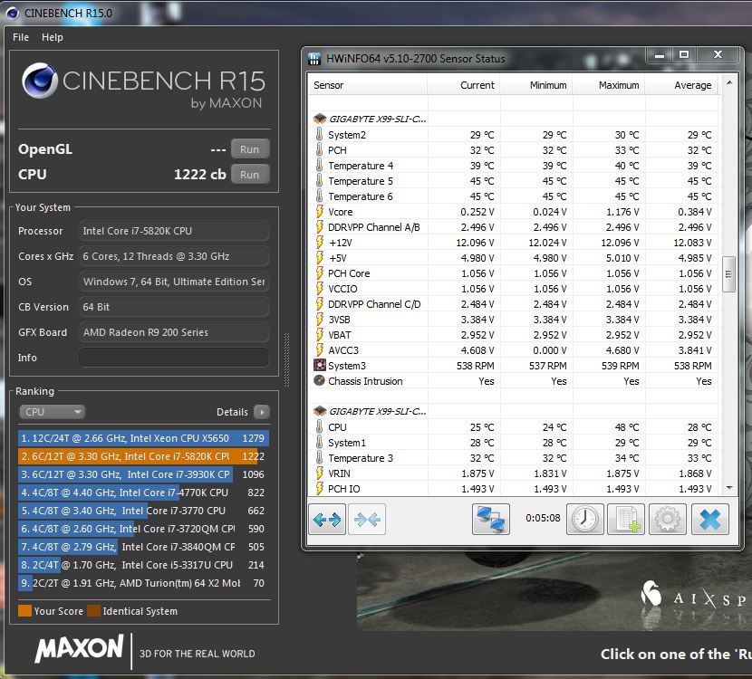Click the GFX Board AMD Radeon field
This screenshot has width=752, height=679.
(174, 332)
